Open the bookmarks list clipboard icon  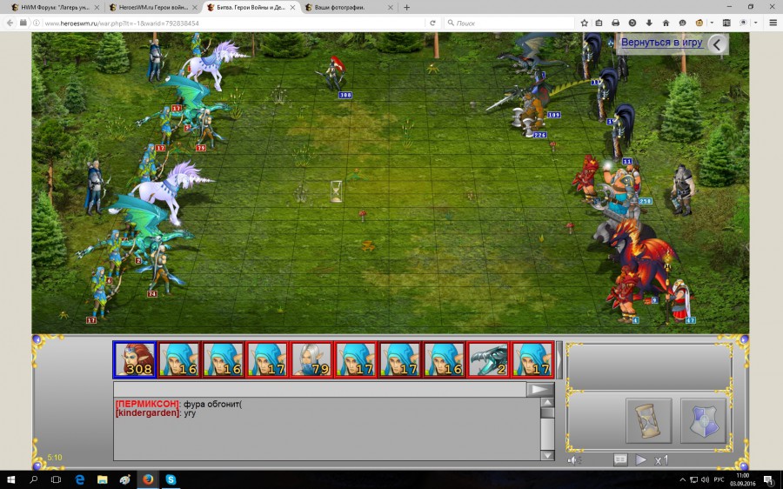(599, 23)
